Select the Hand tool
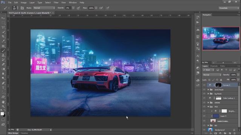Screen dimensions: 241x135 click(3, 102)
